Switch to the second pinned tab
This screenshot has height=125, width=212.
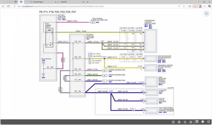tap(10, 2)
